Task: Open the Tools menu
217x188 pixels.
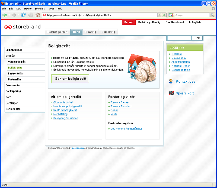Action: click(52, 9)
